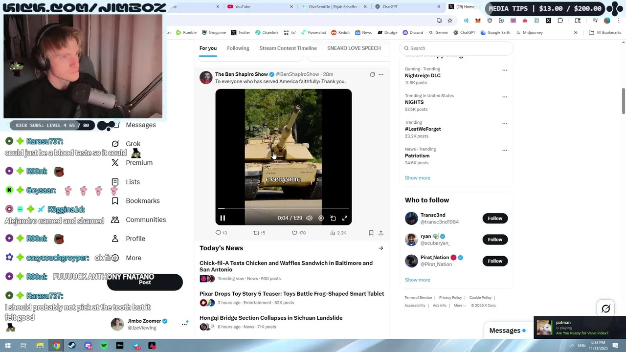Open options for Patriotism trend
This screenshot has width=626, height=352.
[x=505, y=150]
